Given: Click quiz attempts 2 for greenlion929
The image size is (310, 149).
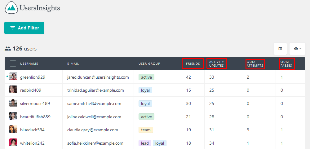Looking at the screenshot, I should click(248, 77).
